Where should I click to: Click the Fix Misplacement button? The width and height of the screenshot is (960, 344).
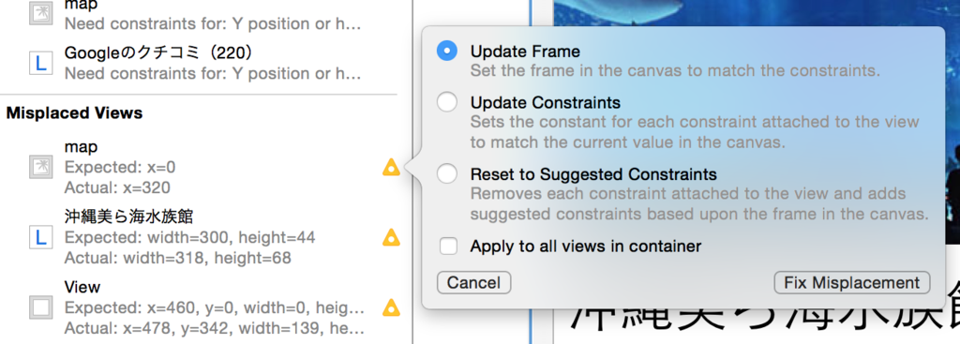click(x=852, y=283)
